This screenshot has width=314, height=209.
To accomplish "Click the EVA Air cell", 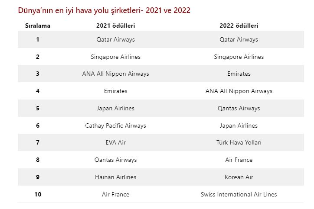I will click(x=115, y=142).
